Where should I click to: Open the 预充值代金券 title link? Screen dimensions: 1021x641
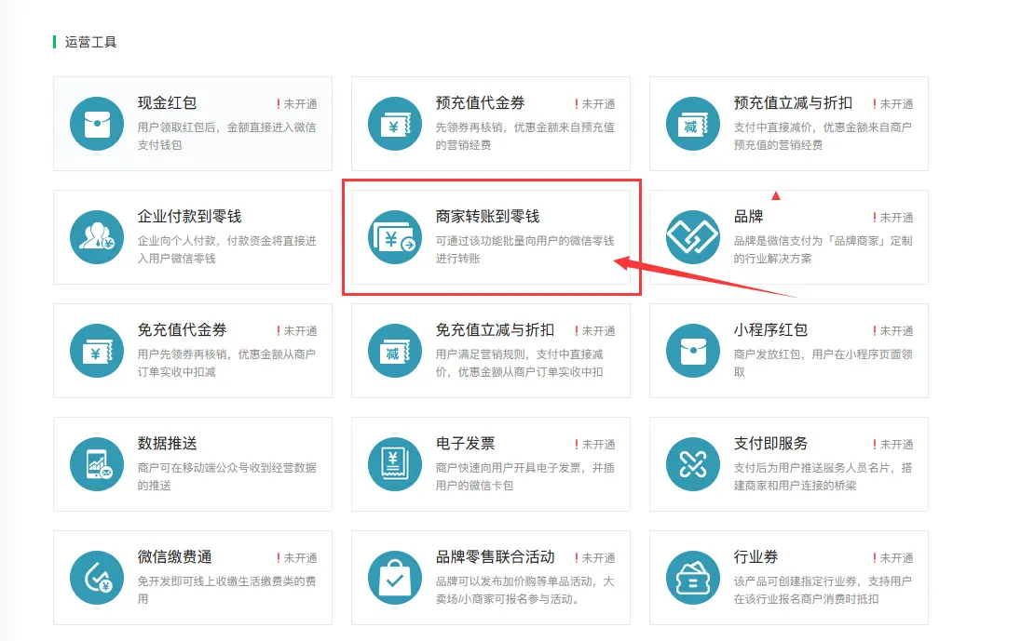pyautogui.click(x=481, y=102)
